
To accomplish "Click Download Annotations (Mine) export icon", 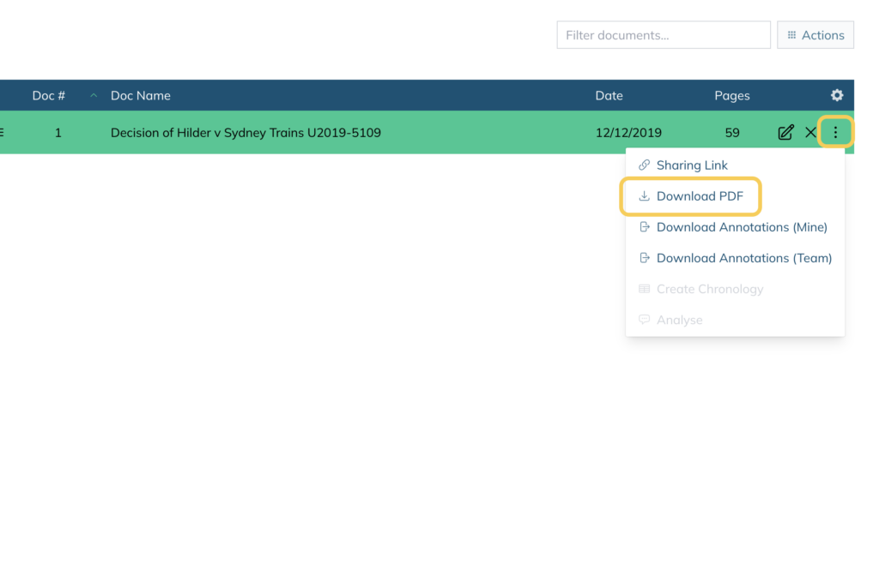I will (x=644, y=226).
